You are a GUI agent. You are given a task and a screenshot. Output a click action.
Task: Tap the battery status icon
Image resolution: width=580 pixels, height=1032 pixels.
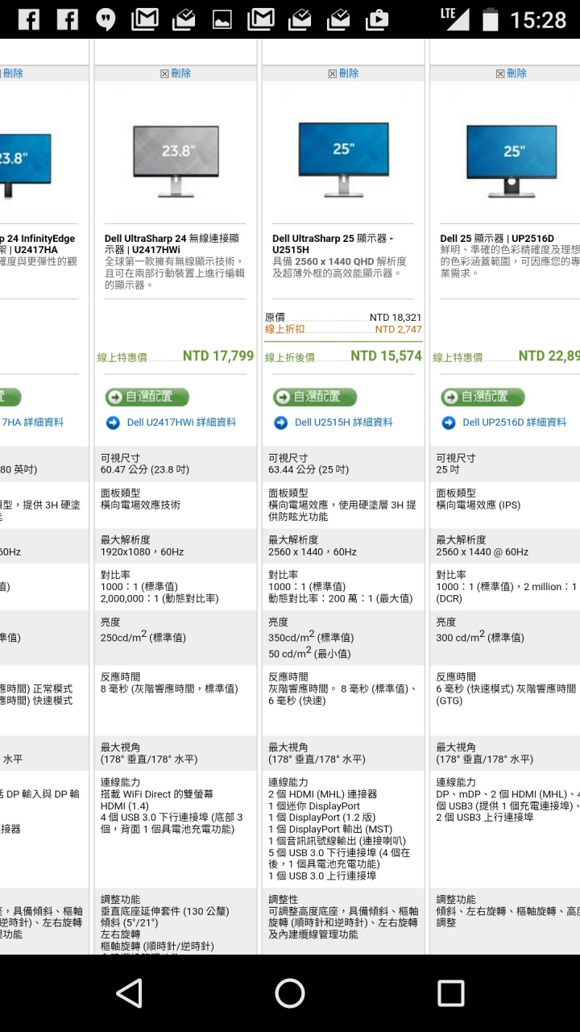point(490,19)
